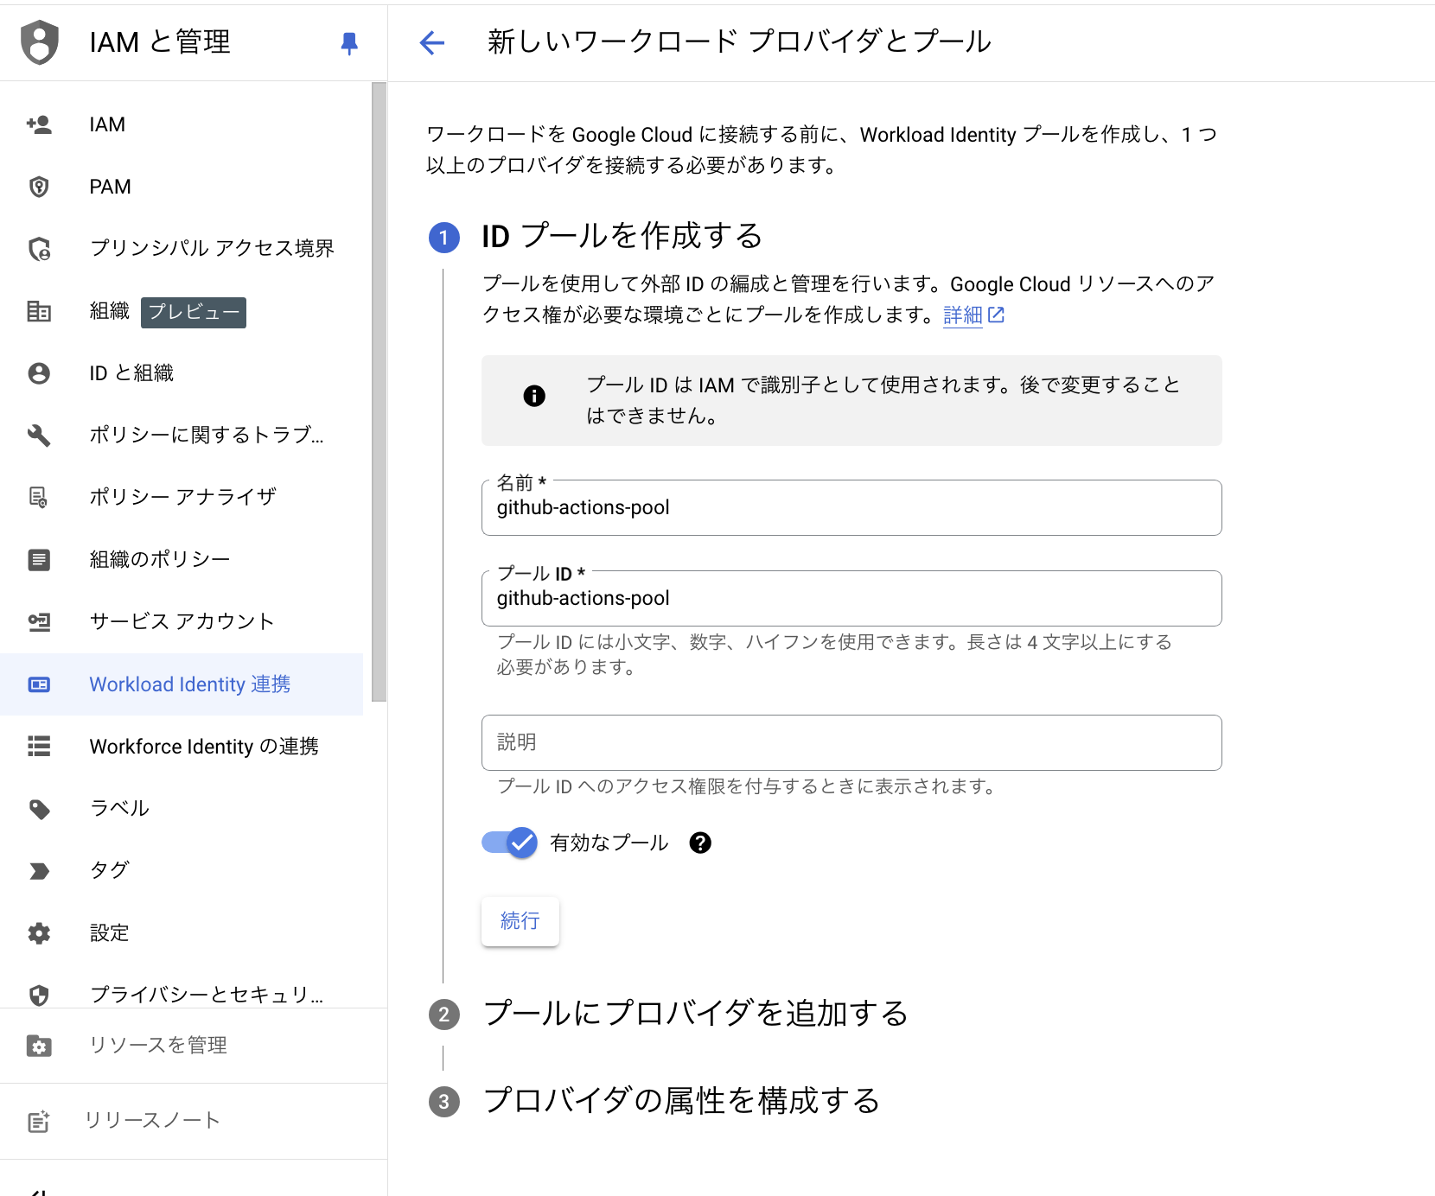This screenshot has height=1196, width=1435.
Task: Open 組織のポリシー menu item
Action: (x=182, y=560)
